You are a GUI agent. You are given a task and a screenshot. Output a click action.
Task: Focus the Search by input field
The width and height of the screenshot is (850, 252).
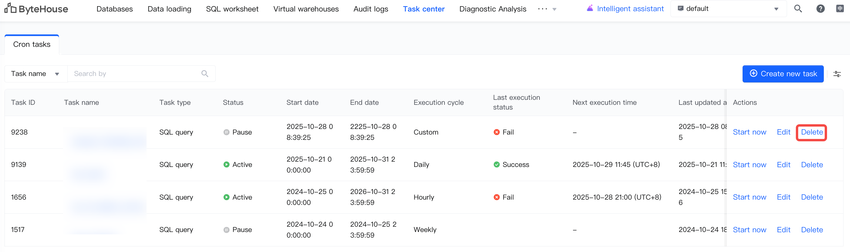[135, 74]
